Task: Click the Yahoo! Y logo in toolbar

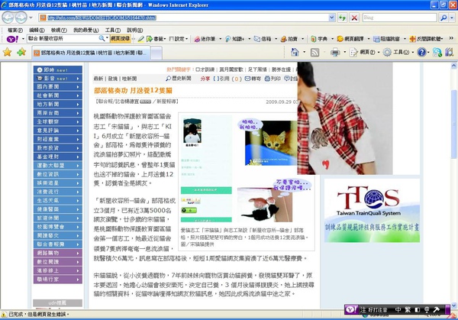Action: 12,39
